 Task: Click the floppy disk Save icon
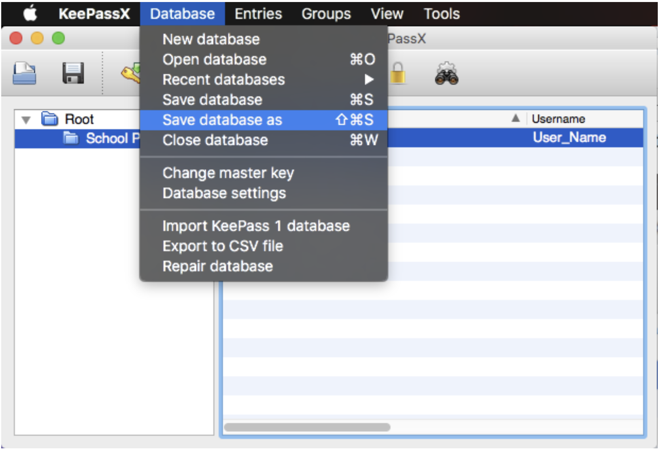73,73
